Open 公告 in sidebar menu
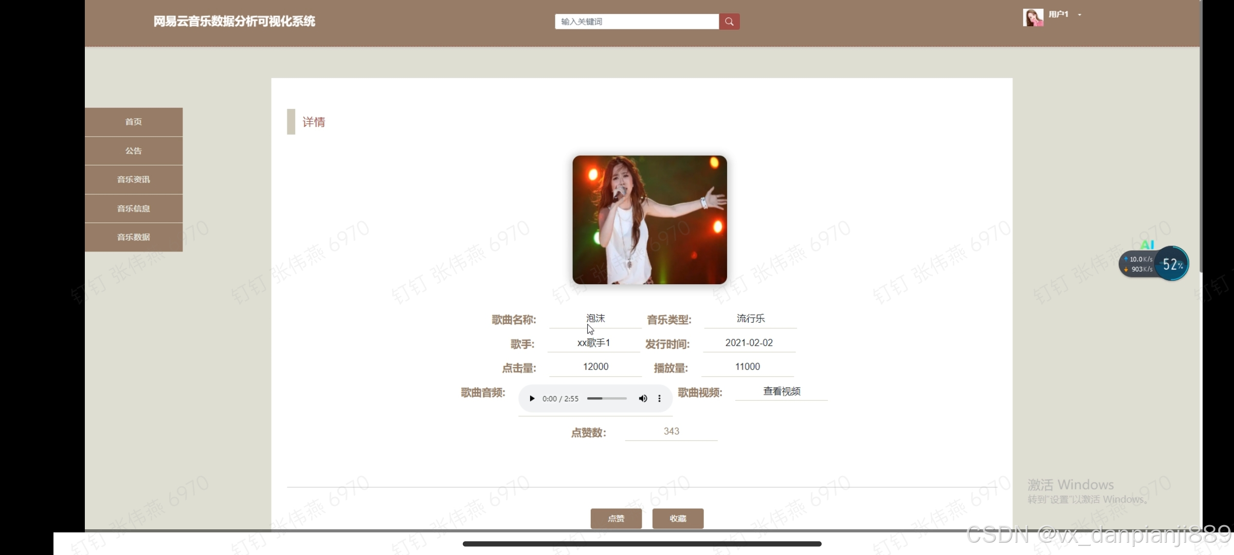The width and height of the screenshot is (1234, 555). 134,151
